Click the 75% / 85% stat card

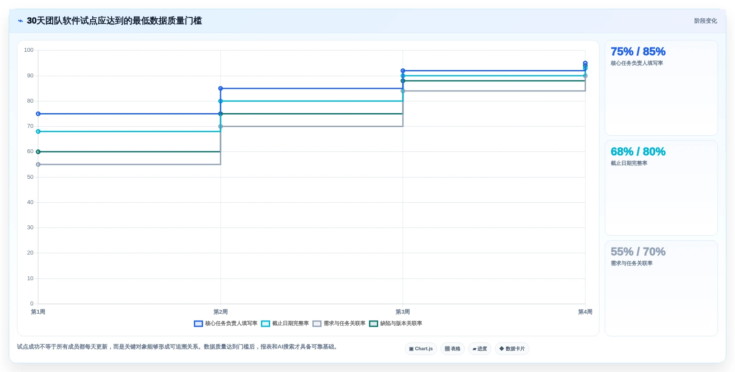(661, 88)
